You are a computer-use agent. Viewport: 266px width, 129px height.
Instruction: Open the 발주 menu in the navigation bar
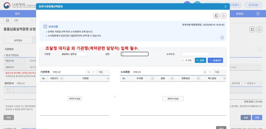click(17, 13)
